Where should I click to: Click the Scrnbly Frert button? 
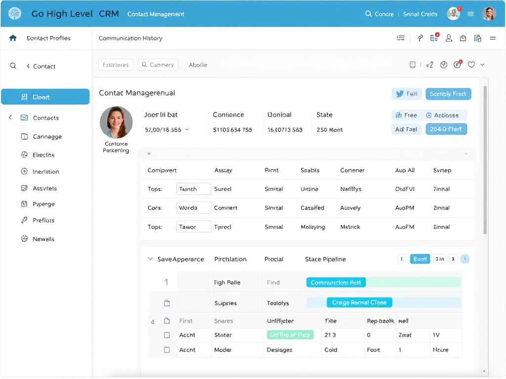pyautogui.click(x=448, y=94)
